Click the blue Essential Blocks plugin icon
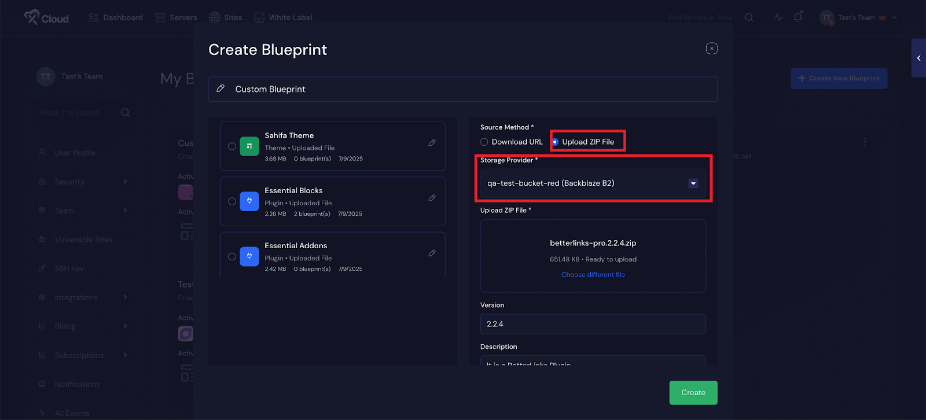 tap(249, 201)
